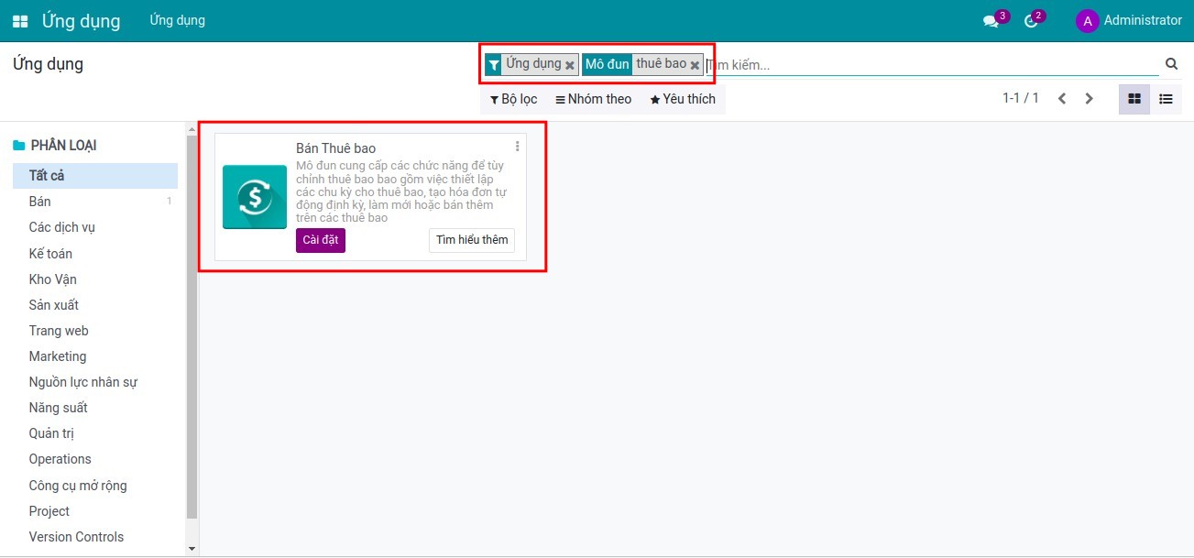This screenshot has width=1194, height=558.
Task: Select the Các dịch vụ category
Action: point(95,227)
